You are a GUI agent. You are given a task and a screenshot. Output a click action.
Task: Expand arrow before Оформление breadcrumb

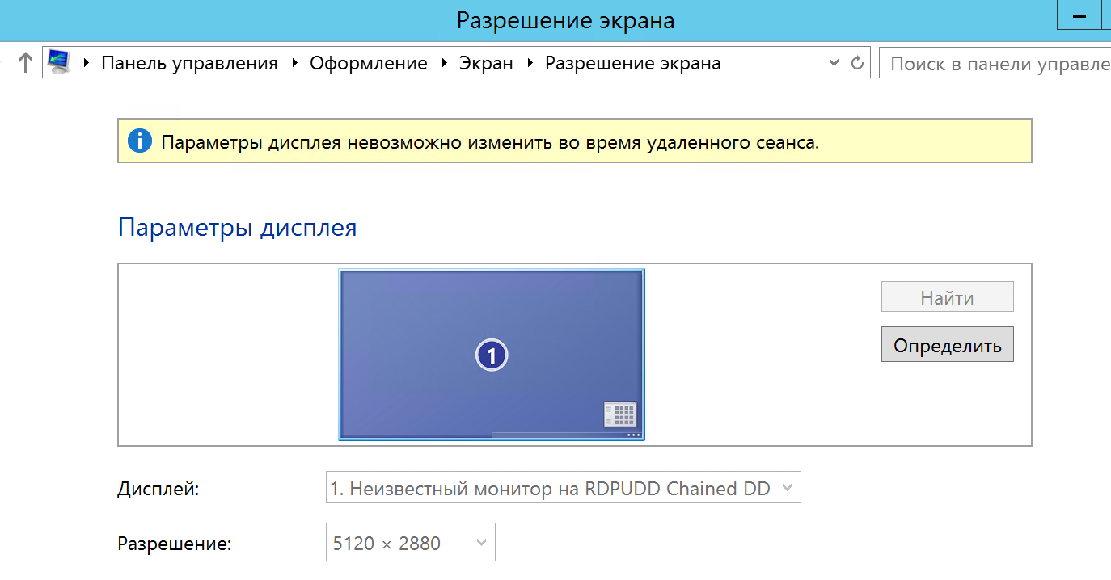click(x=295, y=63)
